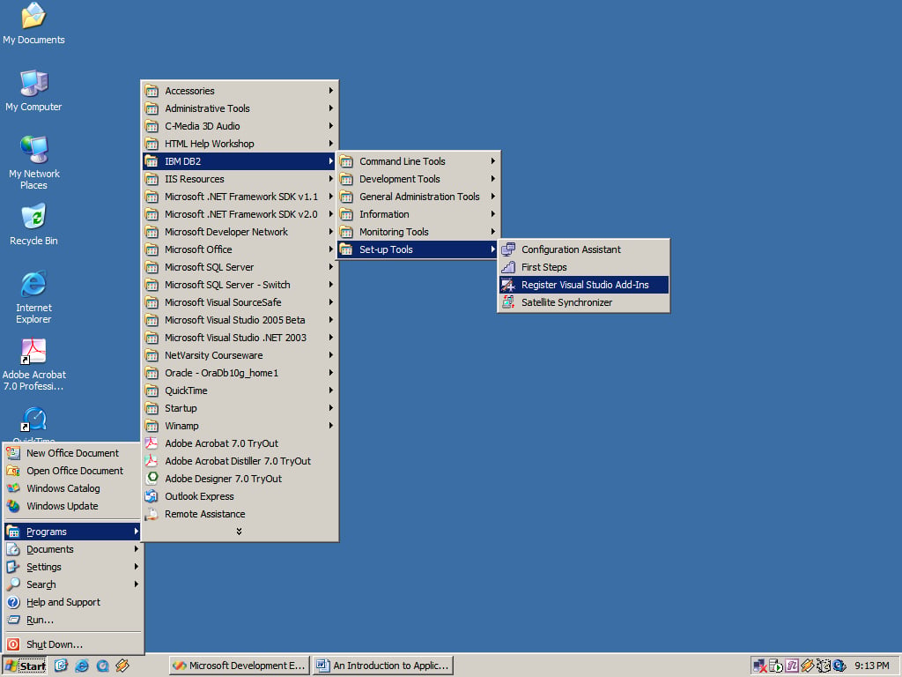Click the Open Office Document icon
Screen dimensions: 902x677
pos(13,471)
